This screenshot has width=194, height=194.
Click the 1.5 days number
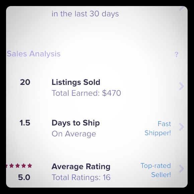(25, 123)
